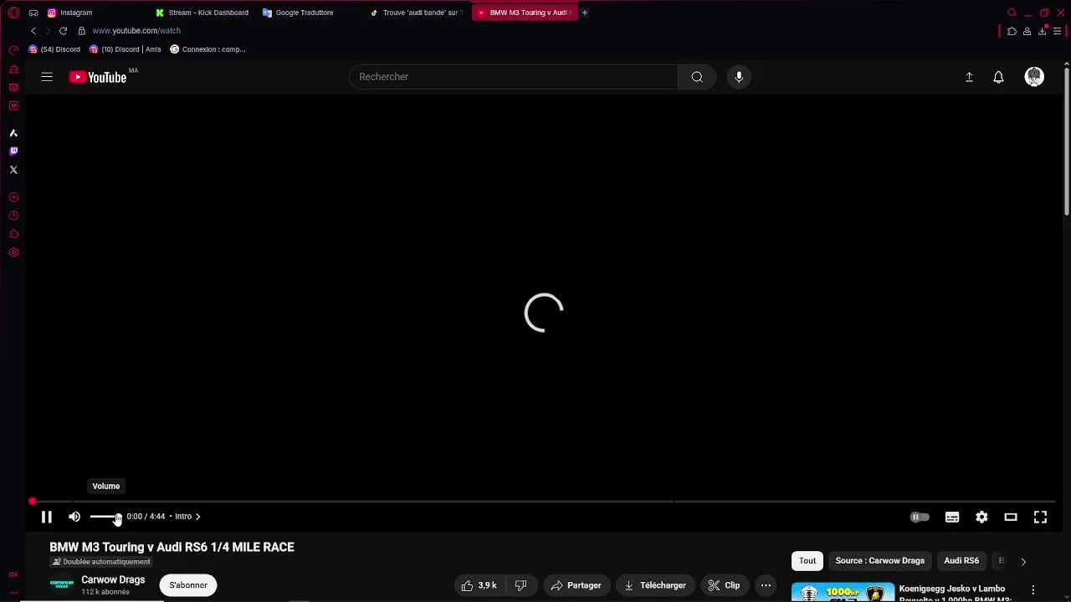Screen dimensions: 1071x602
Task: Toggle autoplay switch in player
Action: pos(920,517)
